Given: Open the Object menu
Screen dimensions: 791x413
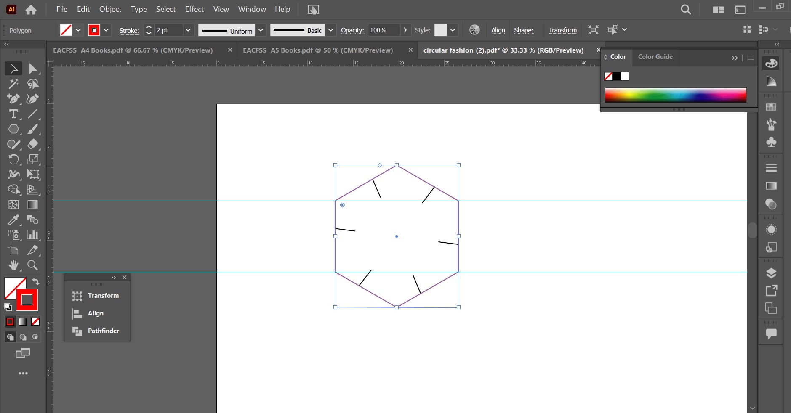Looking at the screenshot, I should (x=110, y=9).
